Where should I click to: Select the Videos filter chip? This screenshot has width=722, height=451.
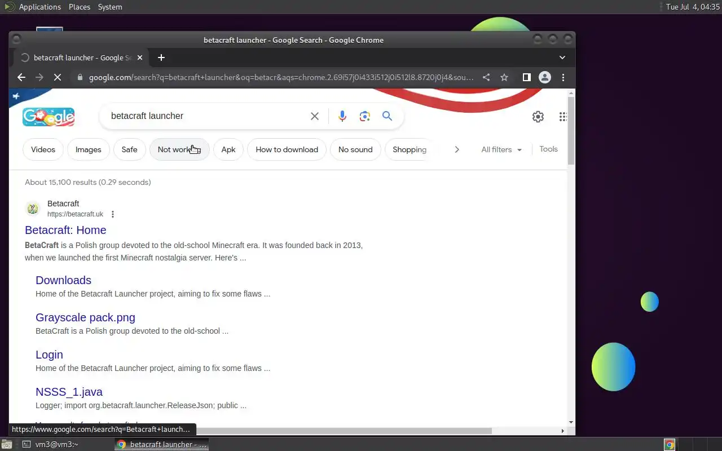pos(43,149)
